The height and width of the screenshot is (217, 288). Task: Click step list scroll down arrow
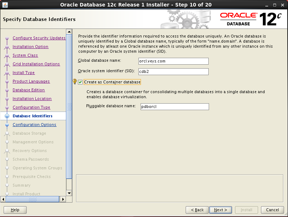click(69, 193)
